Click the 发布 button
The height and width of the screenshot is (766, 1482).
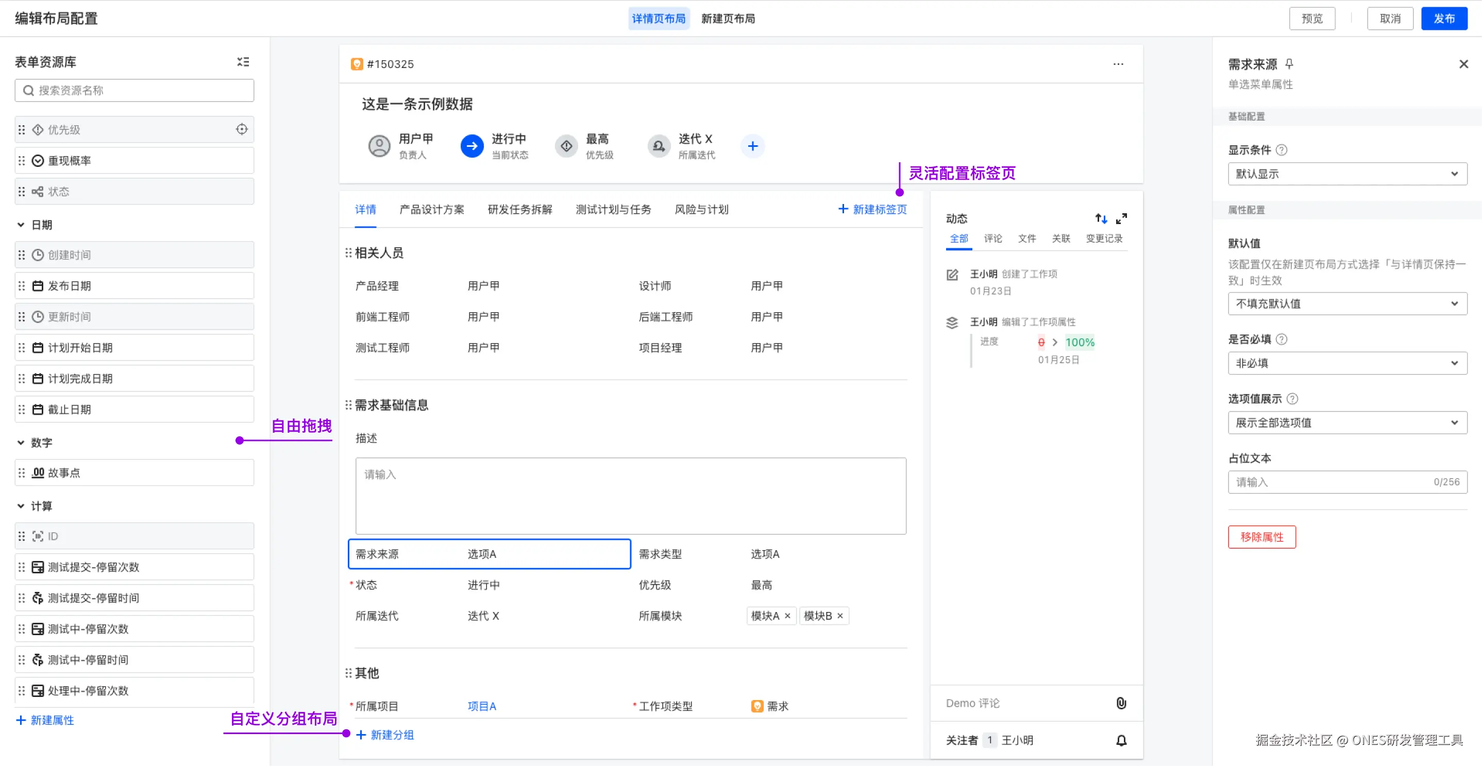point(1443,19)
